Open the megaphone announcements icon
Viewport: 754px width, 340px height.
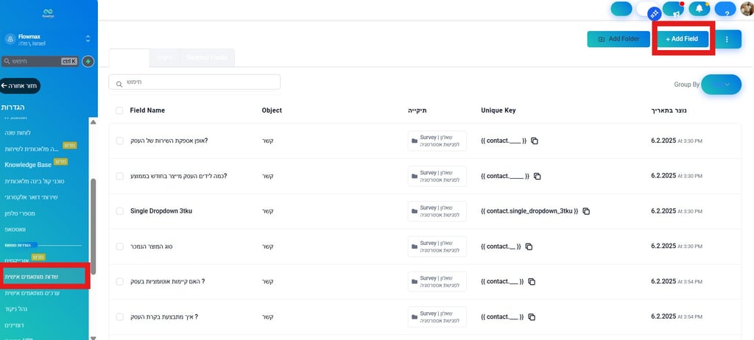[x=673, y=9]
